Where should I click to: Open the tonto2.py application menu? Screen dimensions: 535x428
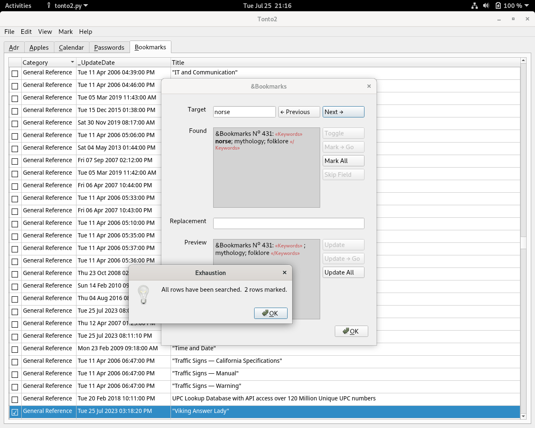point(69,5)
